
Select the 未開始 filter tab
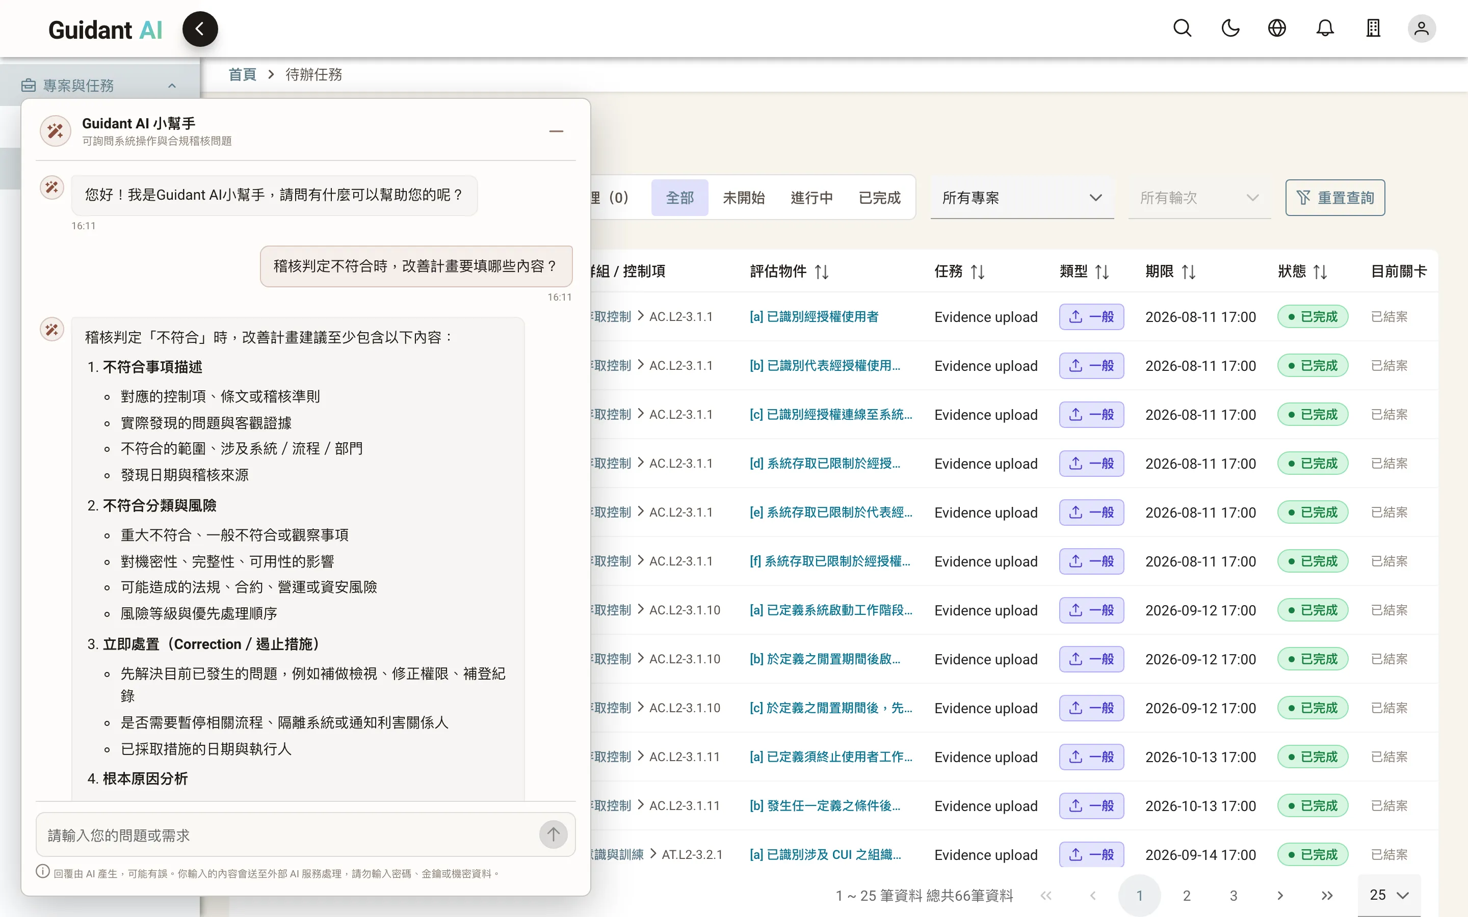click(744, 198)
